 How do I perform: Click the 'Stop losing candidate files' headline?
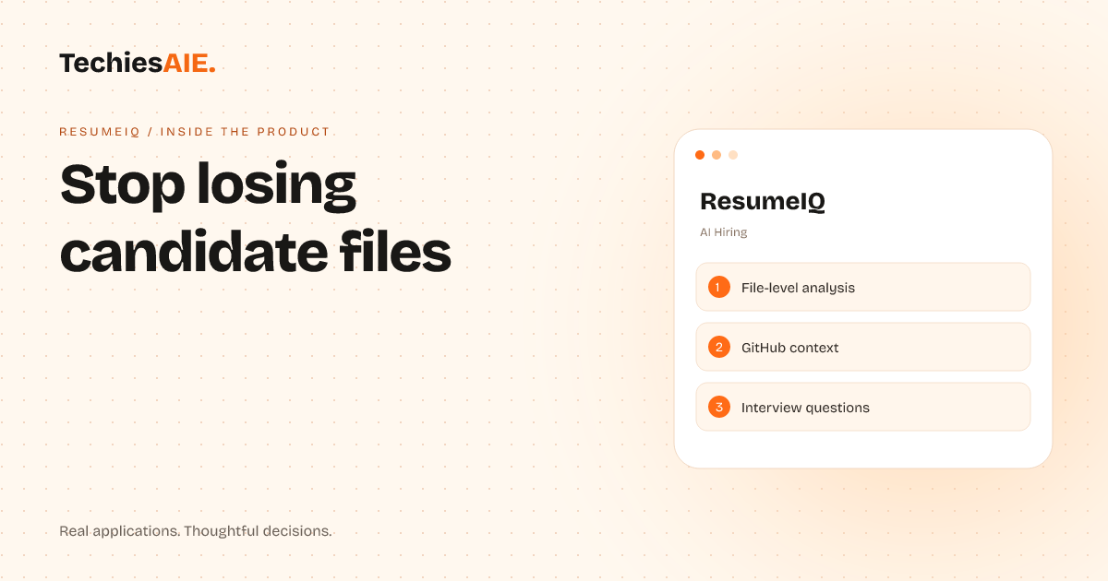pyautogui.click(x=256, y=219)
